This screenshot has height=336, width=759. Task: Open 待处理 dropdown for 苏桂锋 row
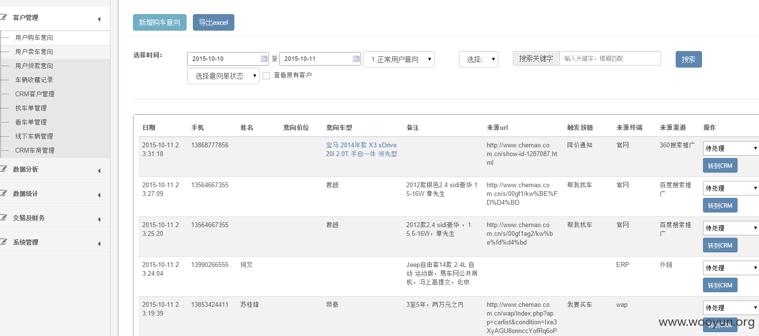click(731, 308)
